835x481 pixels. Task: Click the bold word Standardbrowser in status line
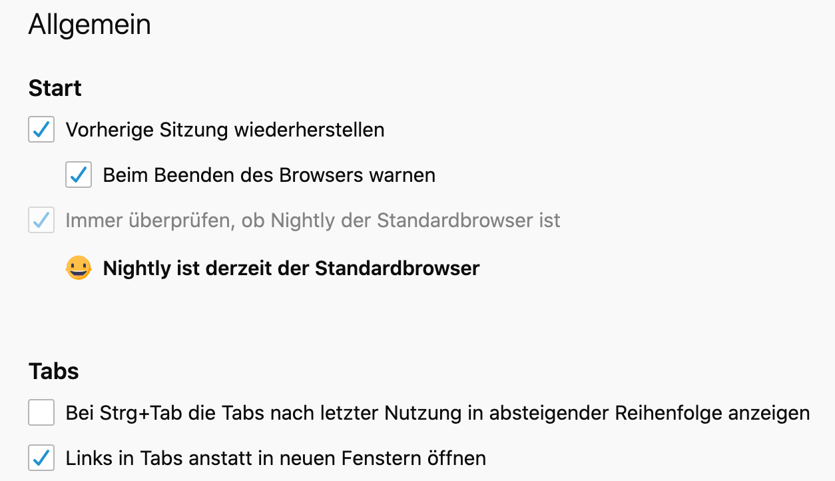point(398,268)
